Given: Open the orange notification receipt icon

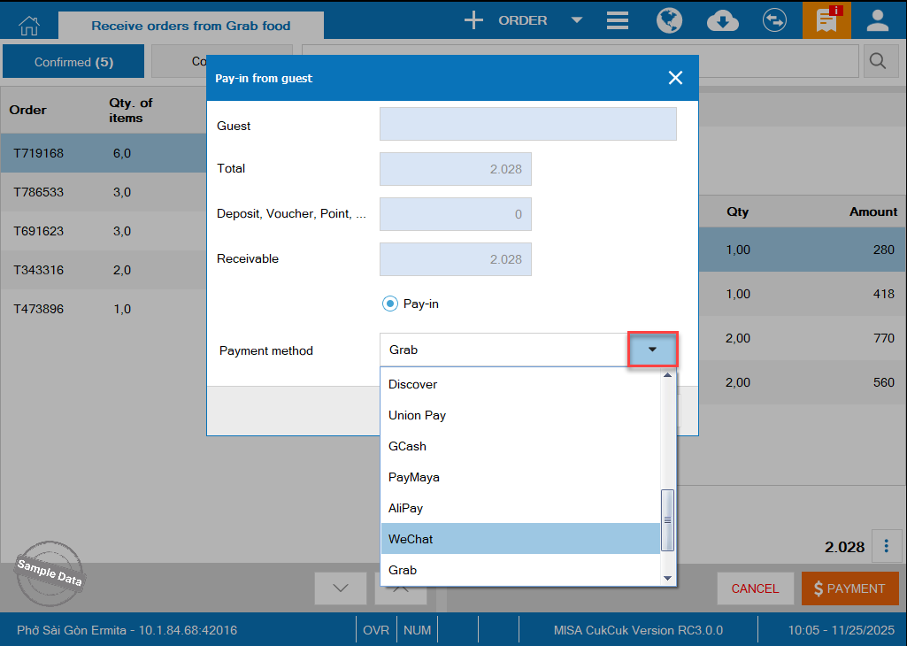Looking at the screenshot, I should click(x=826, y=20).
